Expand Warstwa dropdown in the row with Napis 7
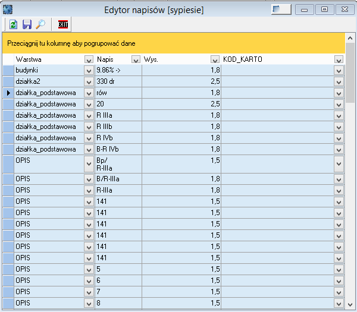Viewport: 357px width, 312px height. (x=89, y=292)
